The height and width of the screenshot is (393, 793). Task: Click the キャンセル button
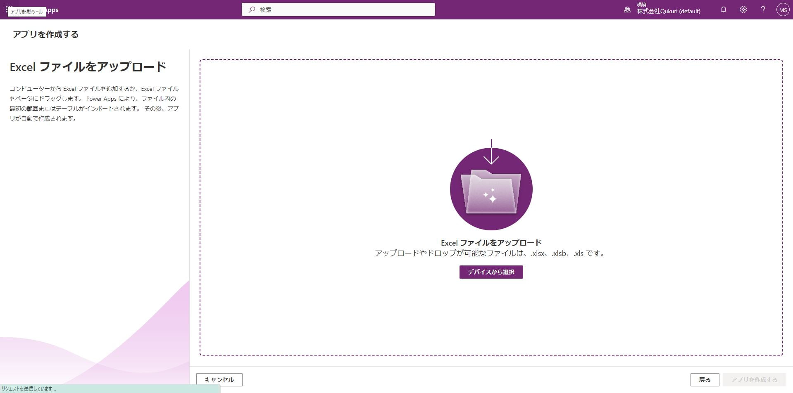tap(219, 379)
